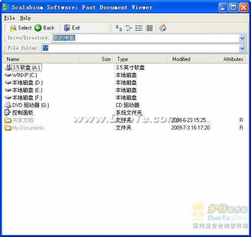Click the DVD 驱动器 (G:) name text
The image size is (251, 237).
pyautogui.click(x=30, y=105)
